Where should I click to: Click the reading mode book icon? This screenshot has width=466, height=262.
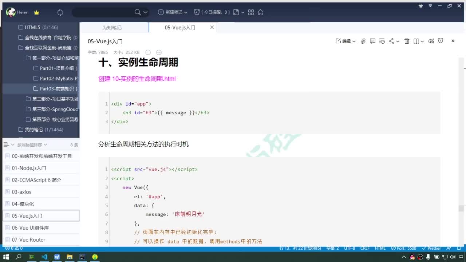pos(416,41)
